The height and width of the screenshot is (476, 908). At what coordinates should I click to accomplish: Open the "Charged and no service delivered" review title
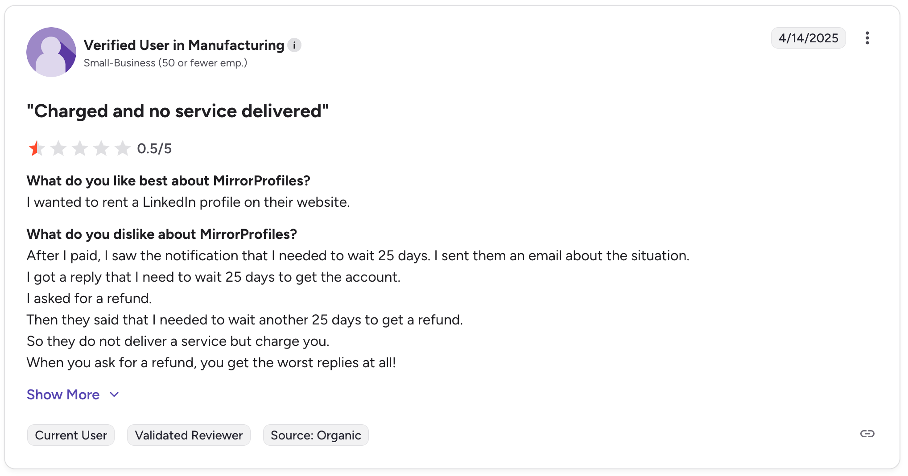tap(177, 111)
